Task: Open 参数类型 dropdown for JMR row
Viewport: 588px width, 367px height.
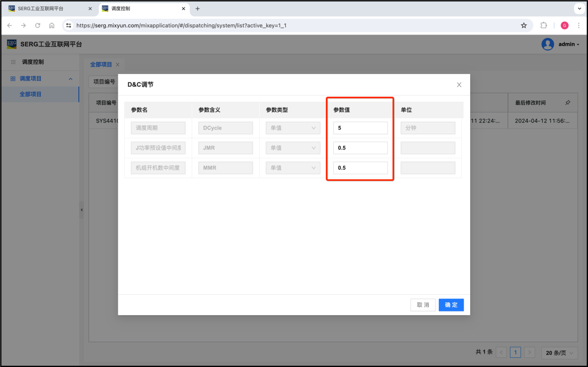Action: coord(293,148)
